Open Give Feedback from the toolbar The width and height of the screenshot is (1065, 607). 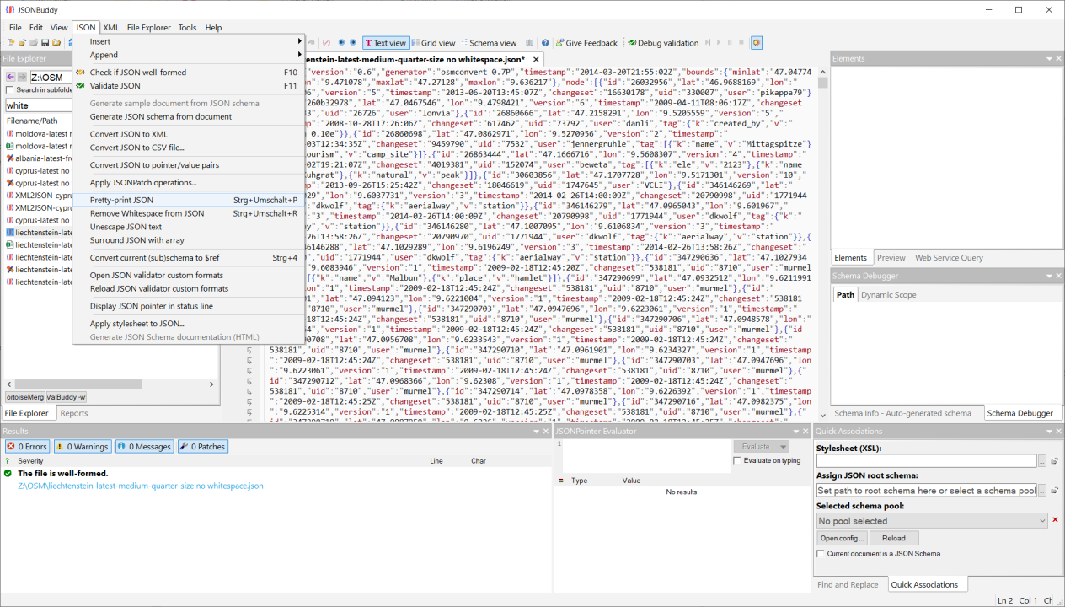(586, 43)
